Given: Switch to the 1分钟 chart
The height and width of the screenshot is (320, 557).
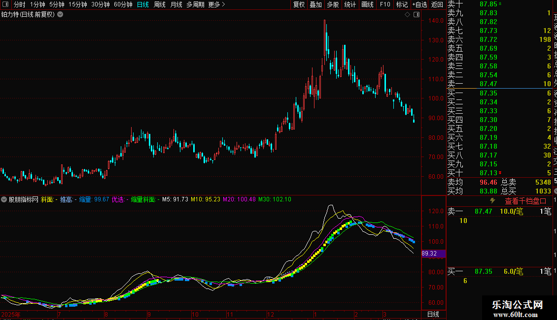Looking at the screenshot, I should pos(37,4).
